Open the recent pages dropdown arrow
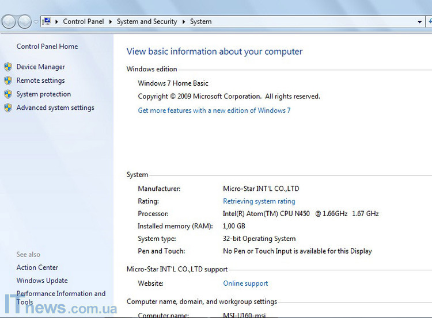Screen dimensions: 432x318 tap(36, 22)
